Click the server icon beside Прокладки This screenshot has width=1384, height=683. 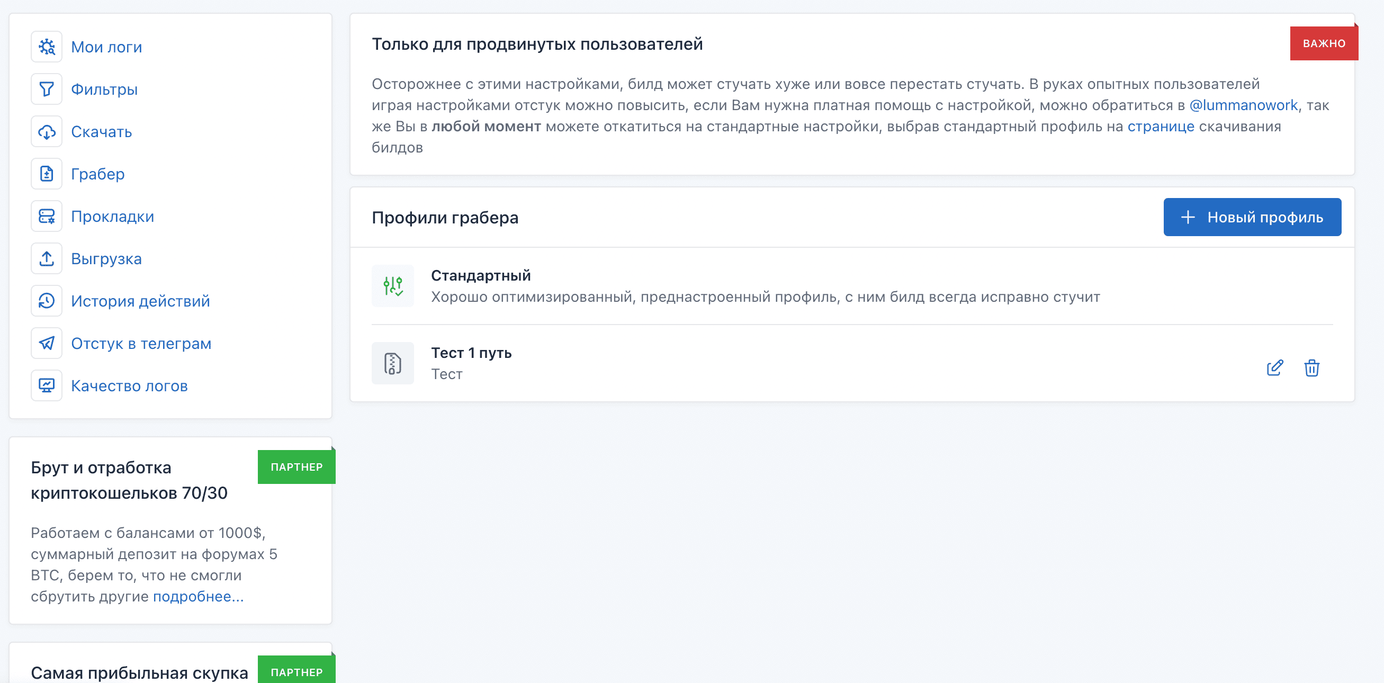click(47, 216)
